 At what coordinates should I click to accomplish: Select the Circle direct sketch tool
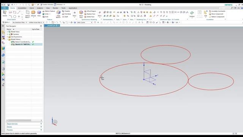point(15,16)
